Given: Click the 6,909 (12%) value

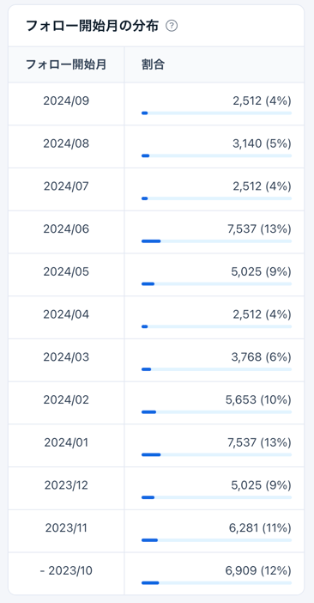Looking at the screenshot, I should coord(258,571).
